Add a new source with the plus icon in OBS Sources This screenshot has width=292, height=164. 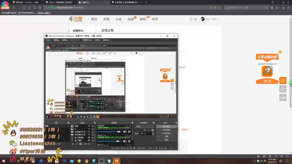pyautogui.click(x=73, y=144)
